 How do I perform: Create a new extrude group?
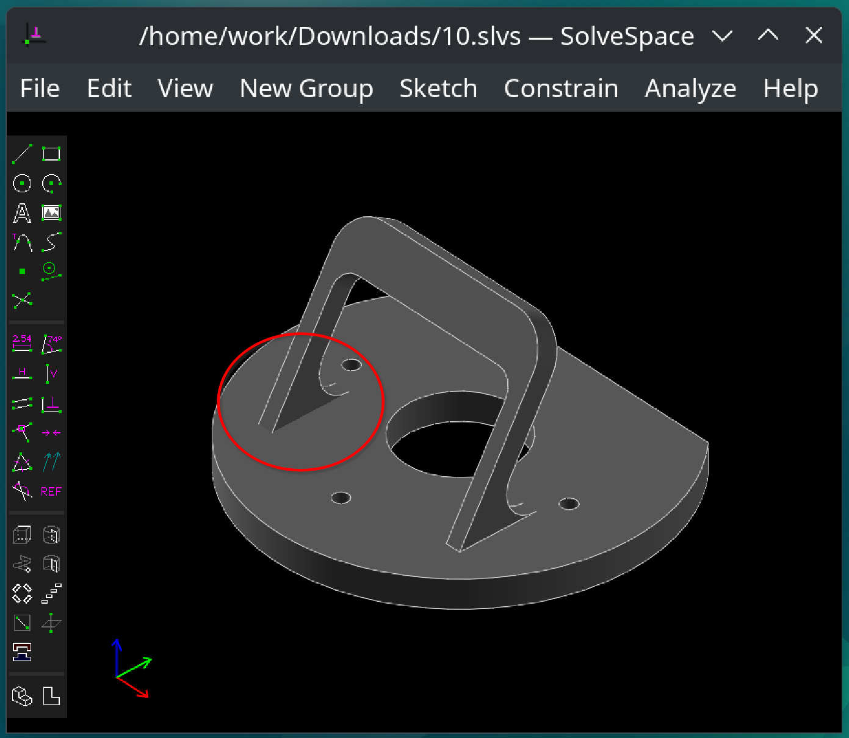tap(22, 535)
